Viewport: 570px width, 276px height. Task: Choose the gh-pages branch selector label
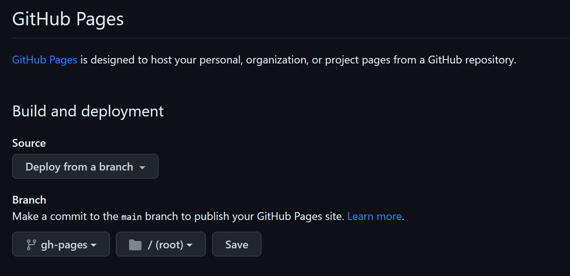tap(64, 245)
